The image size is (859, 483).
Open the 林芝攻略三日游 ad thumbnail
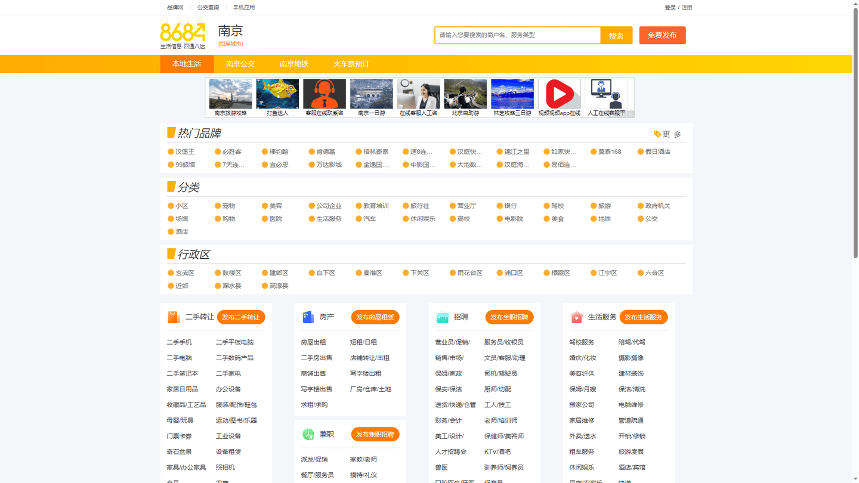point(512,98)
